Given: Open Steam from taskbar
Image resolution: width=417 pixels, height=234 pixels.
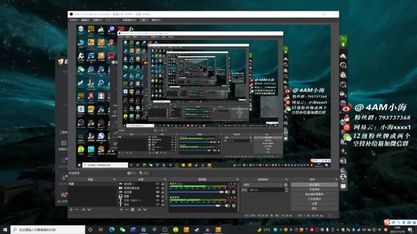Looking at the screenshot, I should click(x=197, y=230).
